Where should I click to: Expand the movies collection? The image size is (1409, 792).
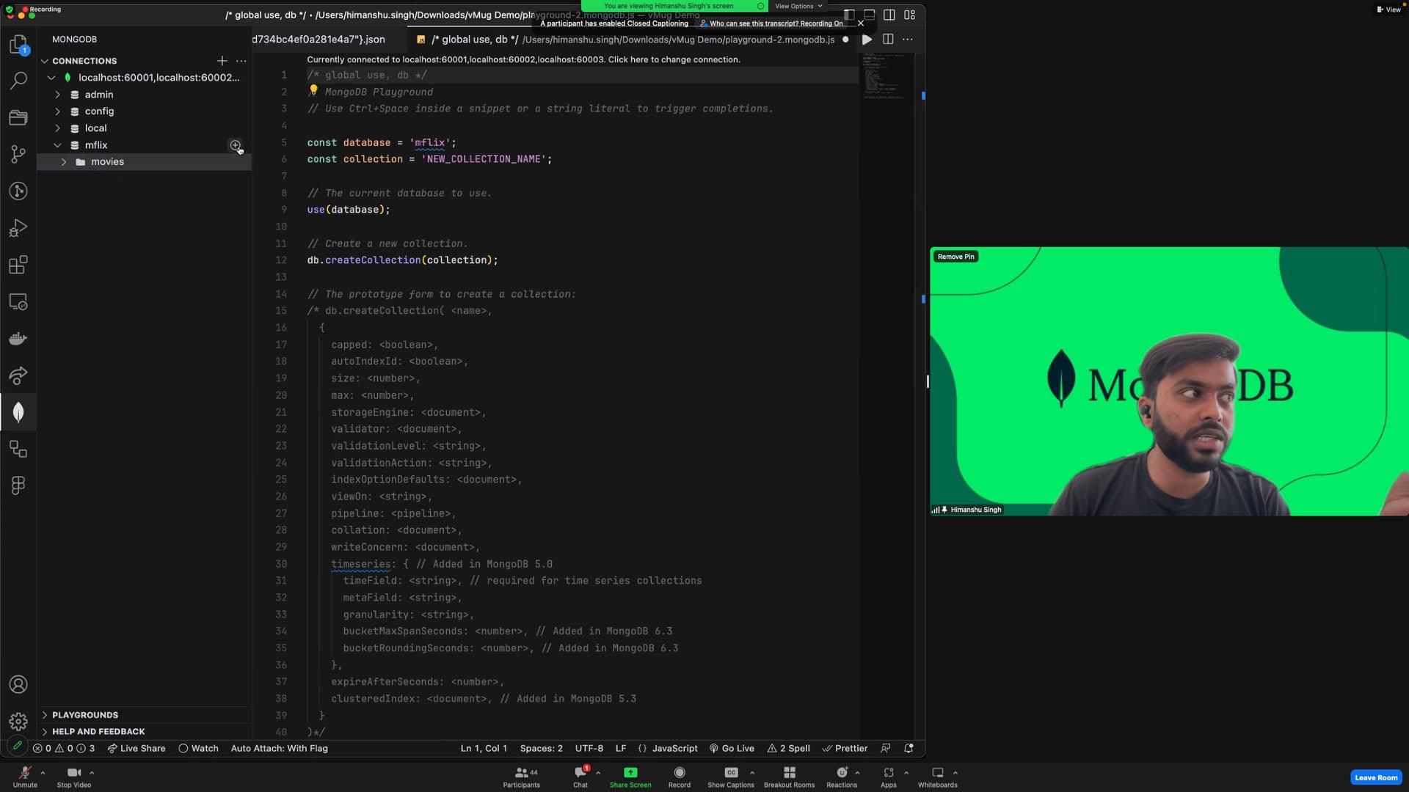pos(64,162)
